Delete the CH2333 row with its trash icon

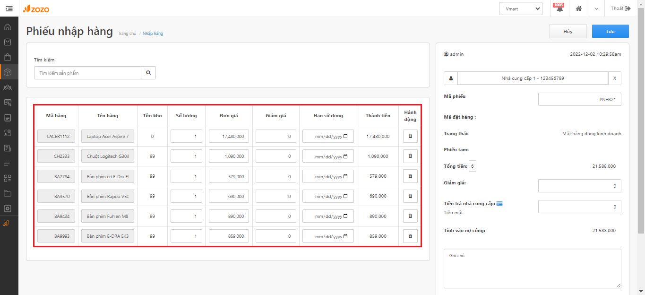pyautogui.click(x=410, y=156)
